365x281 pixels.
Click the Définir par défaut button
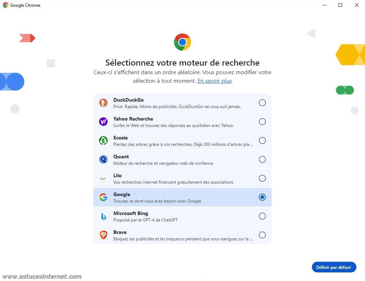334,267
